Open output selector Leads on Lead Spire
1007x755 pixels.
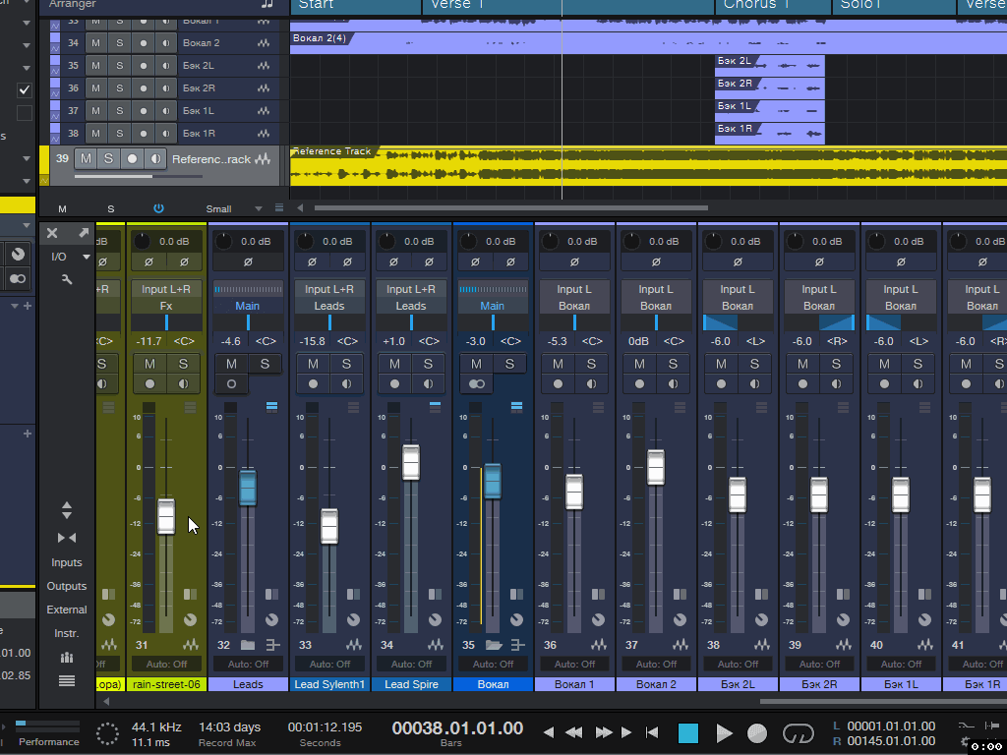pos(411,306)
